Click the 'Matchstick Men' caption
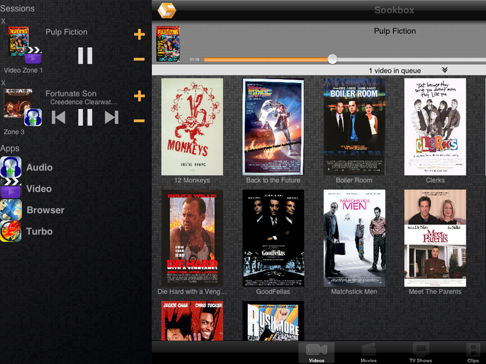This screenshot has width=486, height=364. coord(354,292)
